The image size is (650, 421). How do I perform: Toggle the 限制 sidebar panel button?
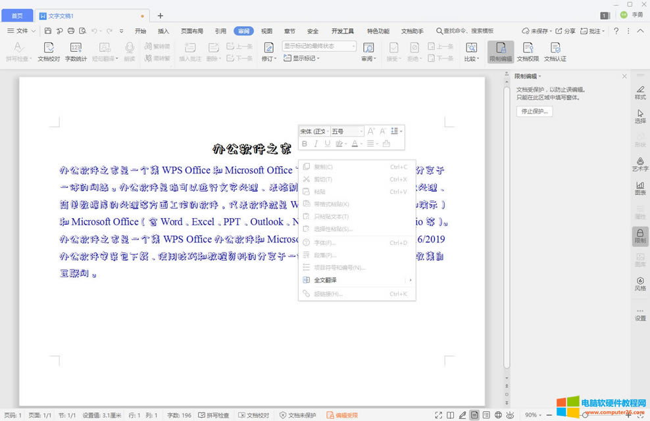coord(640,236)
